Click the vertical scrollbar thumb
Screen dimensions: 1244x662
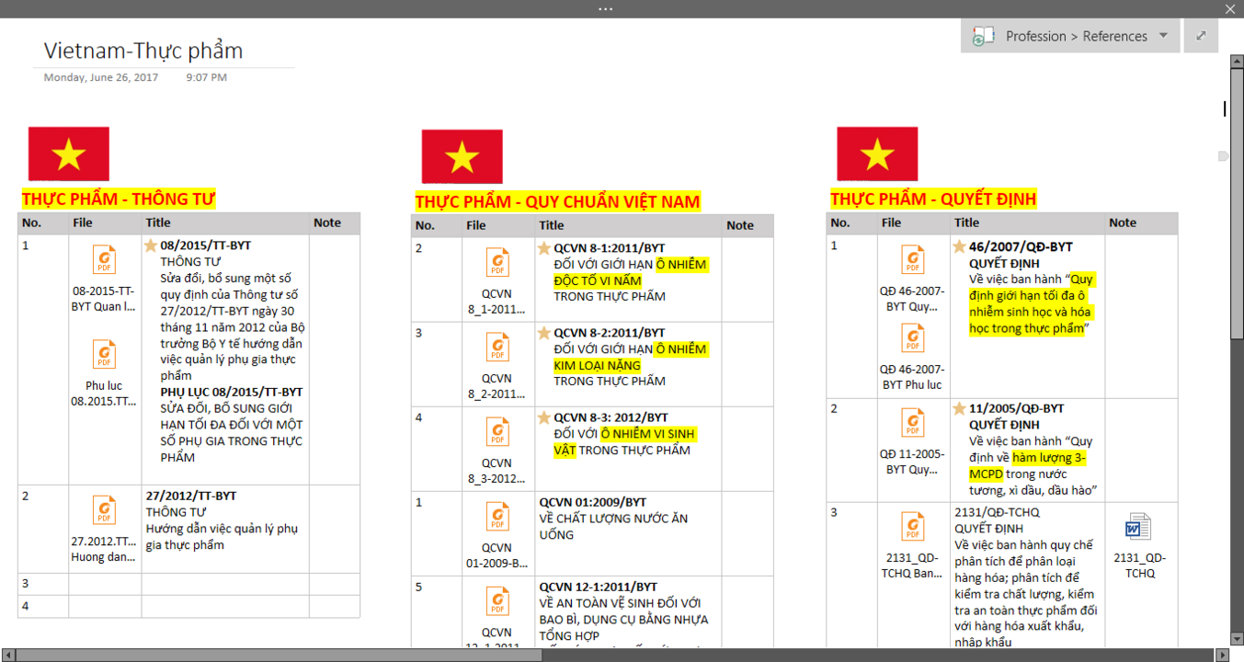1238,202
